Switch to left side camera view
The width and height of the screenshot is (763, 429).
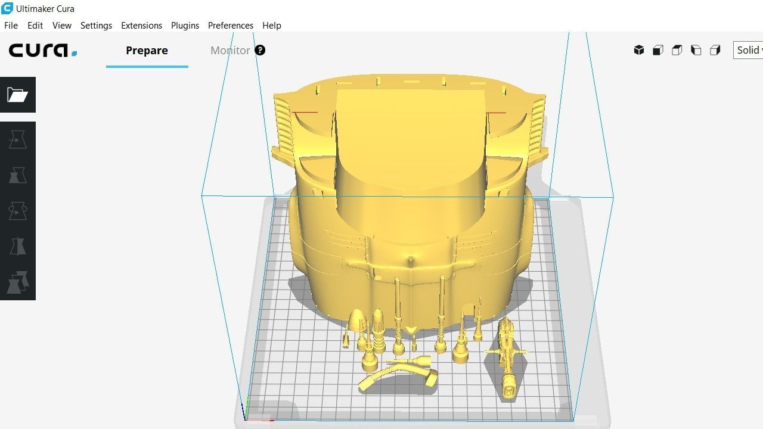696,50
